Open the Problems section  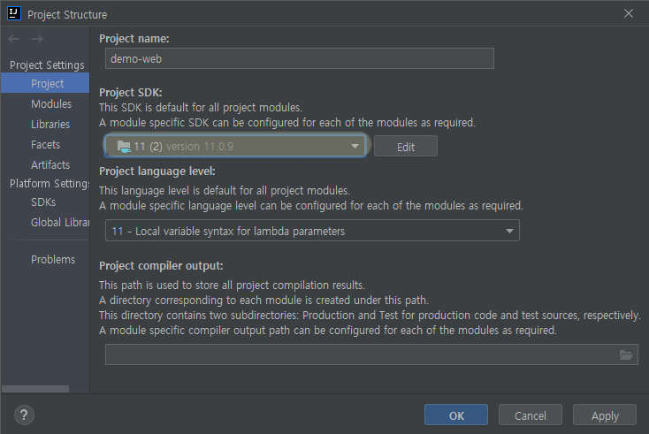point(53,260)
